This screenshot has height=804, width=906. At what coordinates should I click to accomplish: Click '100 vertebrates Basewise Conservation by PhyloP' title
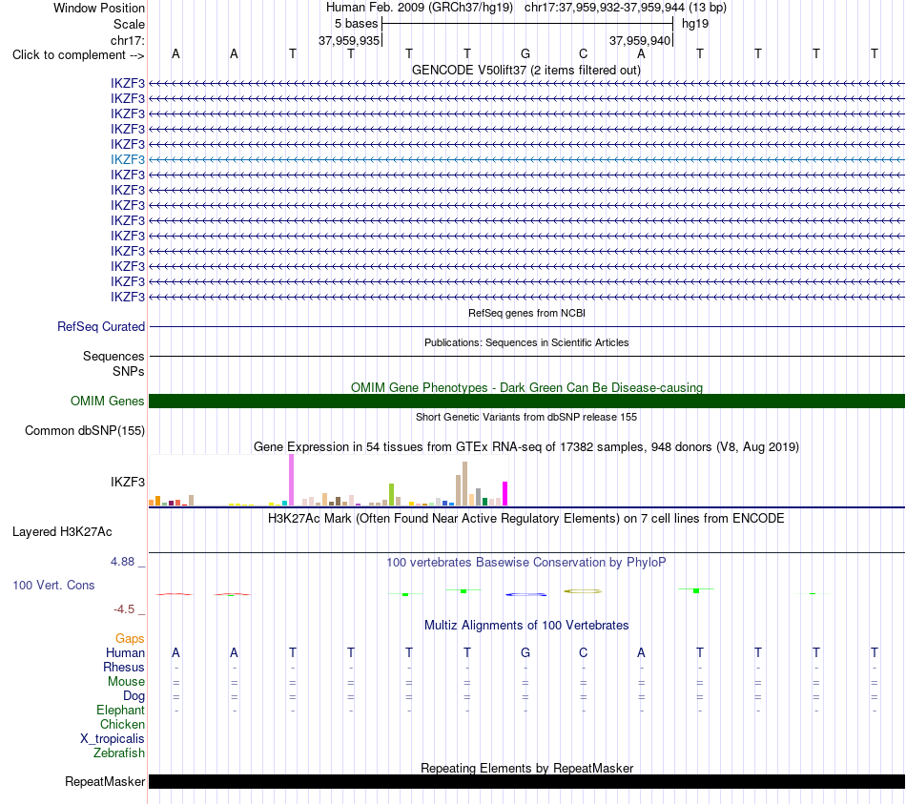pyautogui.click(x=526, y=563)
